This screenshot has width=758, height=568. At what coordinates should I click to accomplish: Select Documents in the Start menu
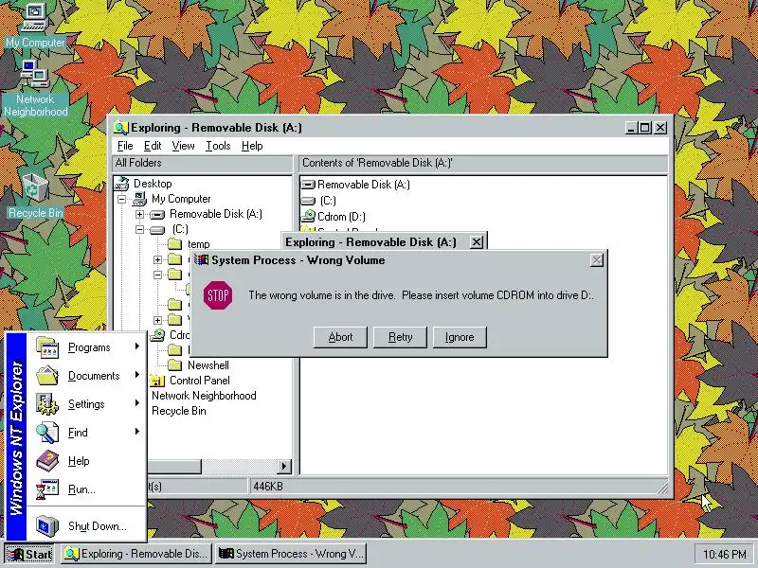coord(87,376)
